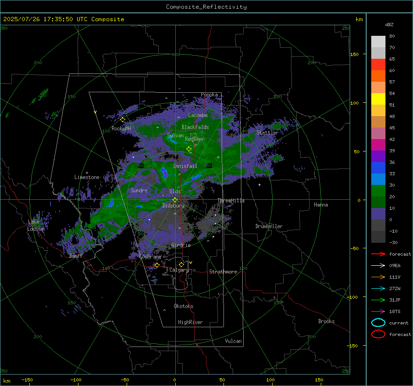The width and height of the screenshot is (413, 386).
Task: Click the Airdrie city label
Action: pos(181,245)
